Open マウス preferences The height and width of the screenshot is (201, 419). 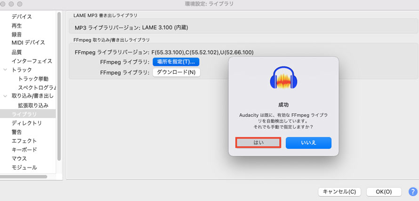(x=19, y=159)
